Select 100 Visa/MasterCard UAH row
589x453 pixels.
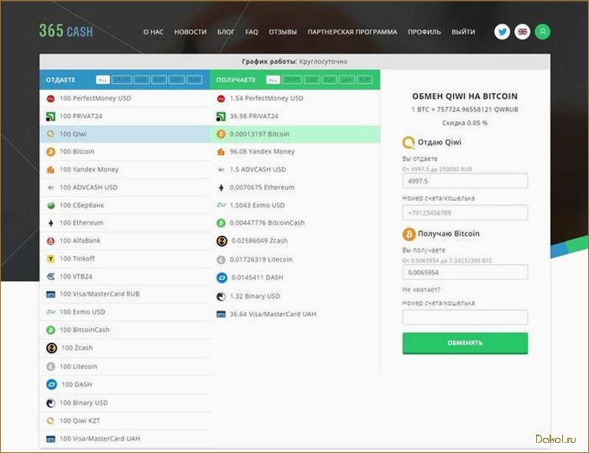125,439
